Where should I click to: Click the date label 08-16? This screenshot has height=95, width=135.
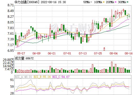pyautogui.click(x=129, y=53)
